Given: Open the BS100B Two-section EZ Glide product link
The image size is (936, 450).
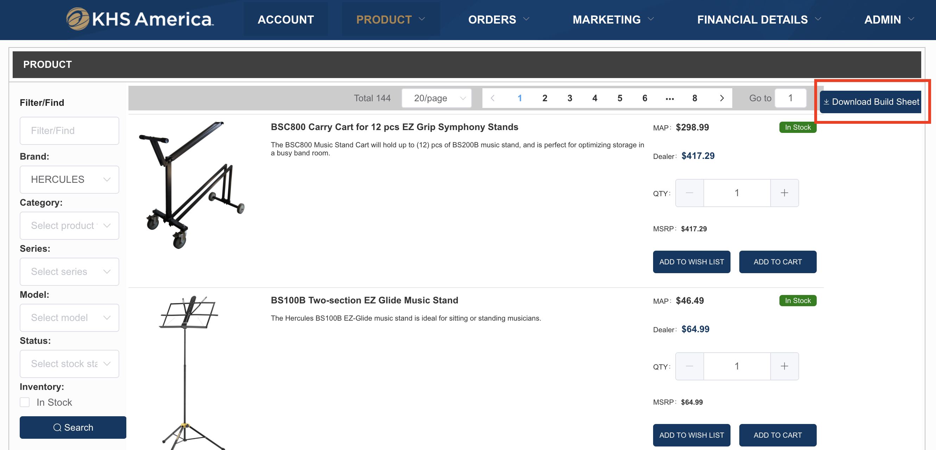Looking at the screenshot, I should point(365,300).
